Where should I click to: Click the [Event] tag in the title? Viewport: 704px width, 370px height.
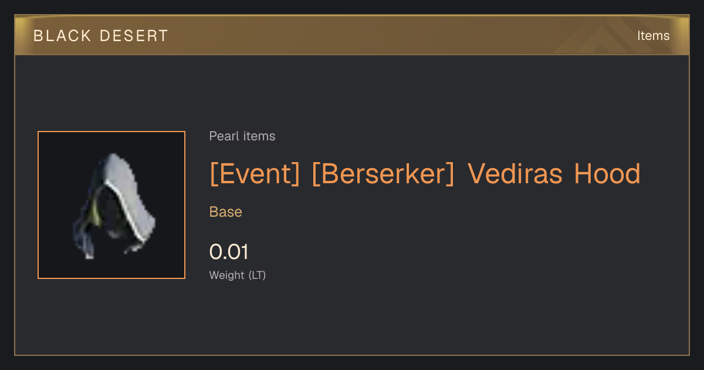(255, 174)
